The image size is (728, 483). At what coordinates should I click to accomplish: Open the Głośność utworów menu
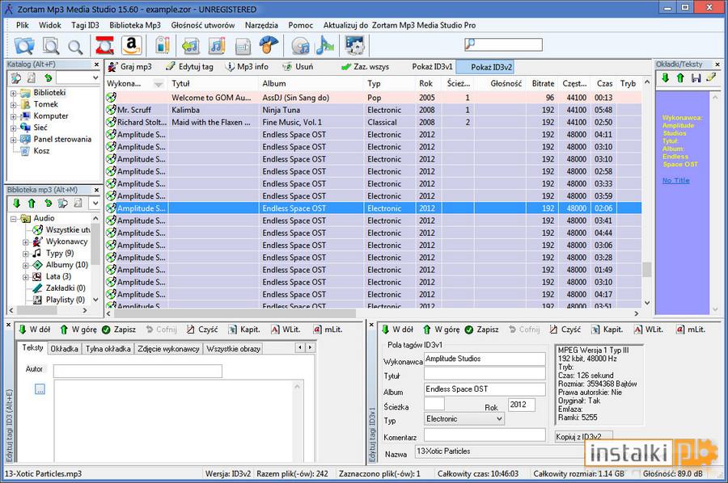coord(202,25)
